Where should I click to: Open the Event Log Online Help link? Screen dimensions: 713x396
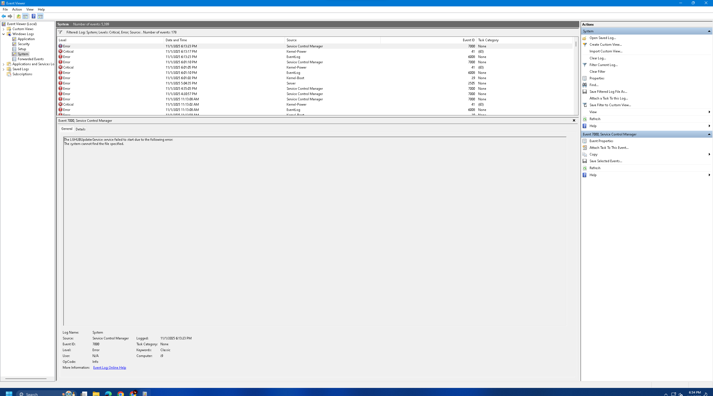pyautogui.click(x=109, y=368)
